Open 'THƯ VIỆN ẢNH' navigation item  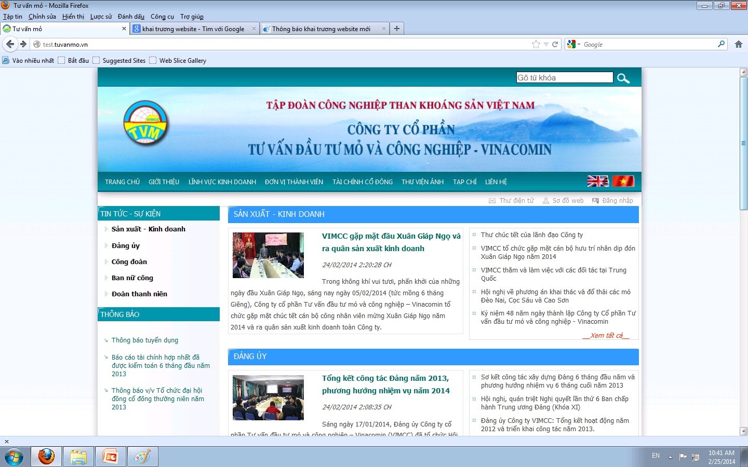tap(422, 182)
